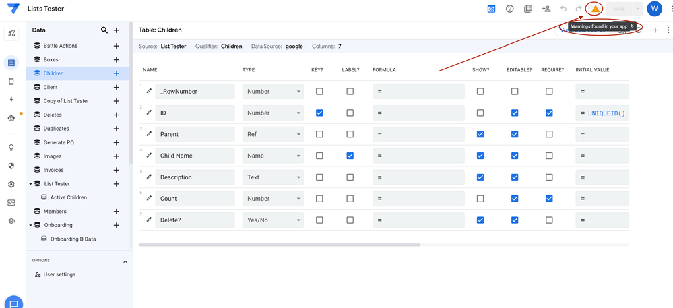Viewport: 673px width, 308px height.
Task: Open the Name type dropdown for Child Name
Action: [273, 156]
